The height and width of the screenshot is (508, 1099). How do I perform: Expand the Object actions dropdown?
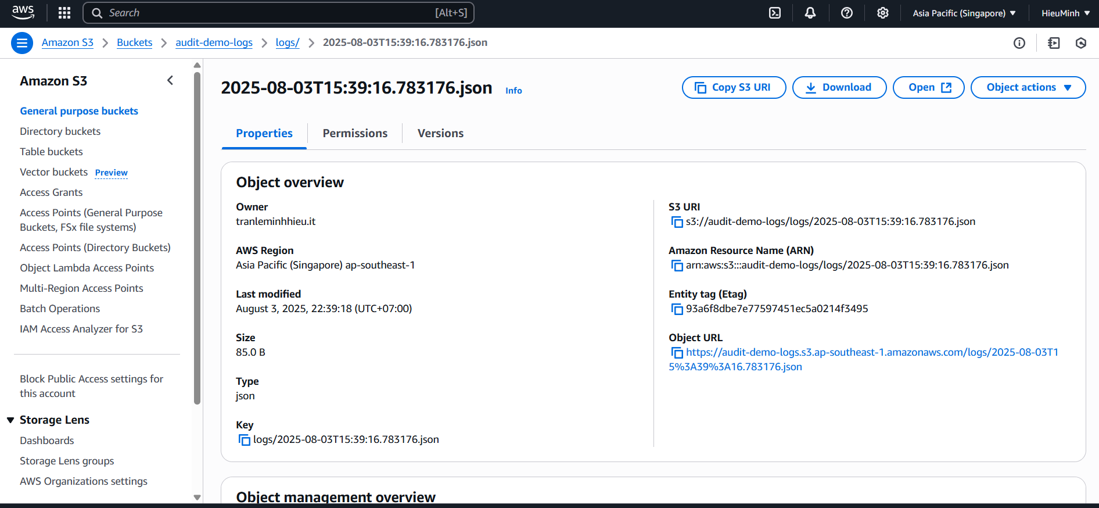1028,87
